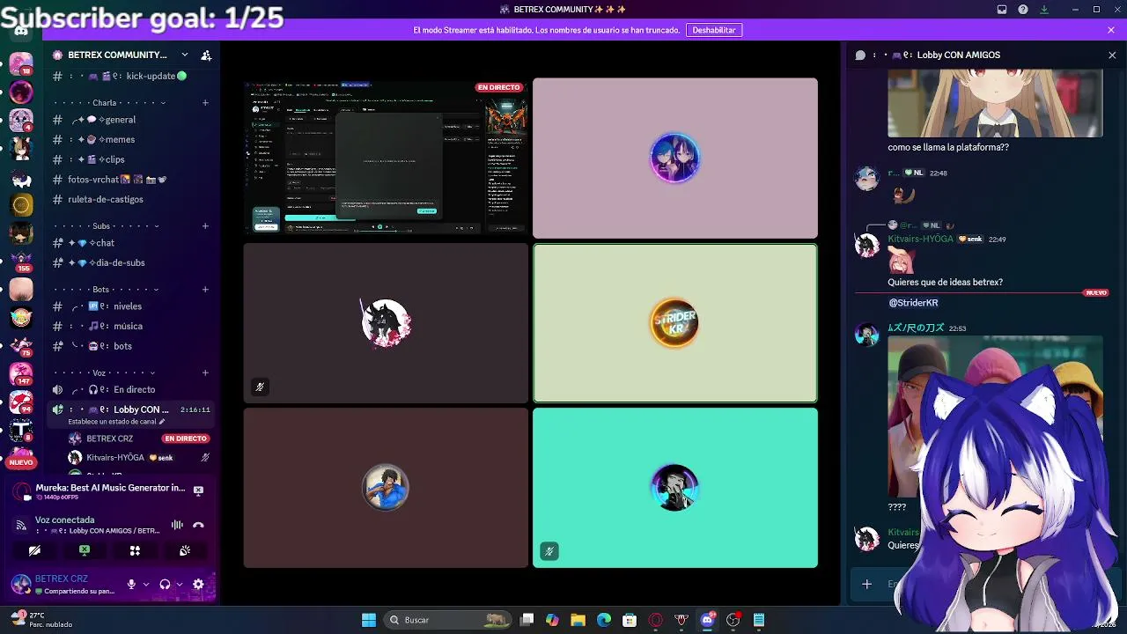Open Microsoft Store from the taskbar
Screen dimensions: 1127x634
click(630, 620)
